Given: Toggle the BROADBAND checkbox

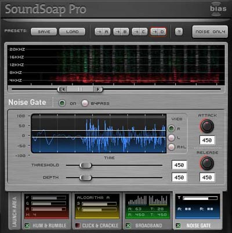Looking at the screenshot, I should [x=128, y=225].
